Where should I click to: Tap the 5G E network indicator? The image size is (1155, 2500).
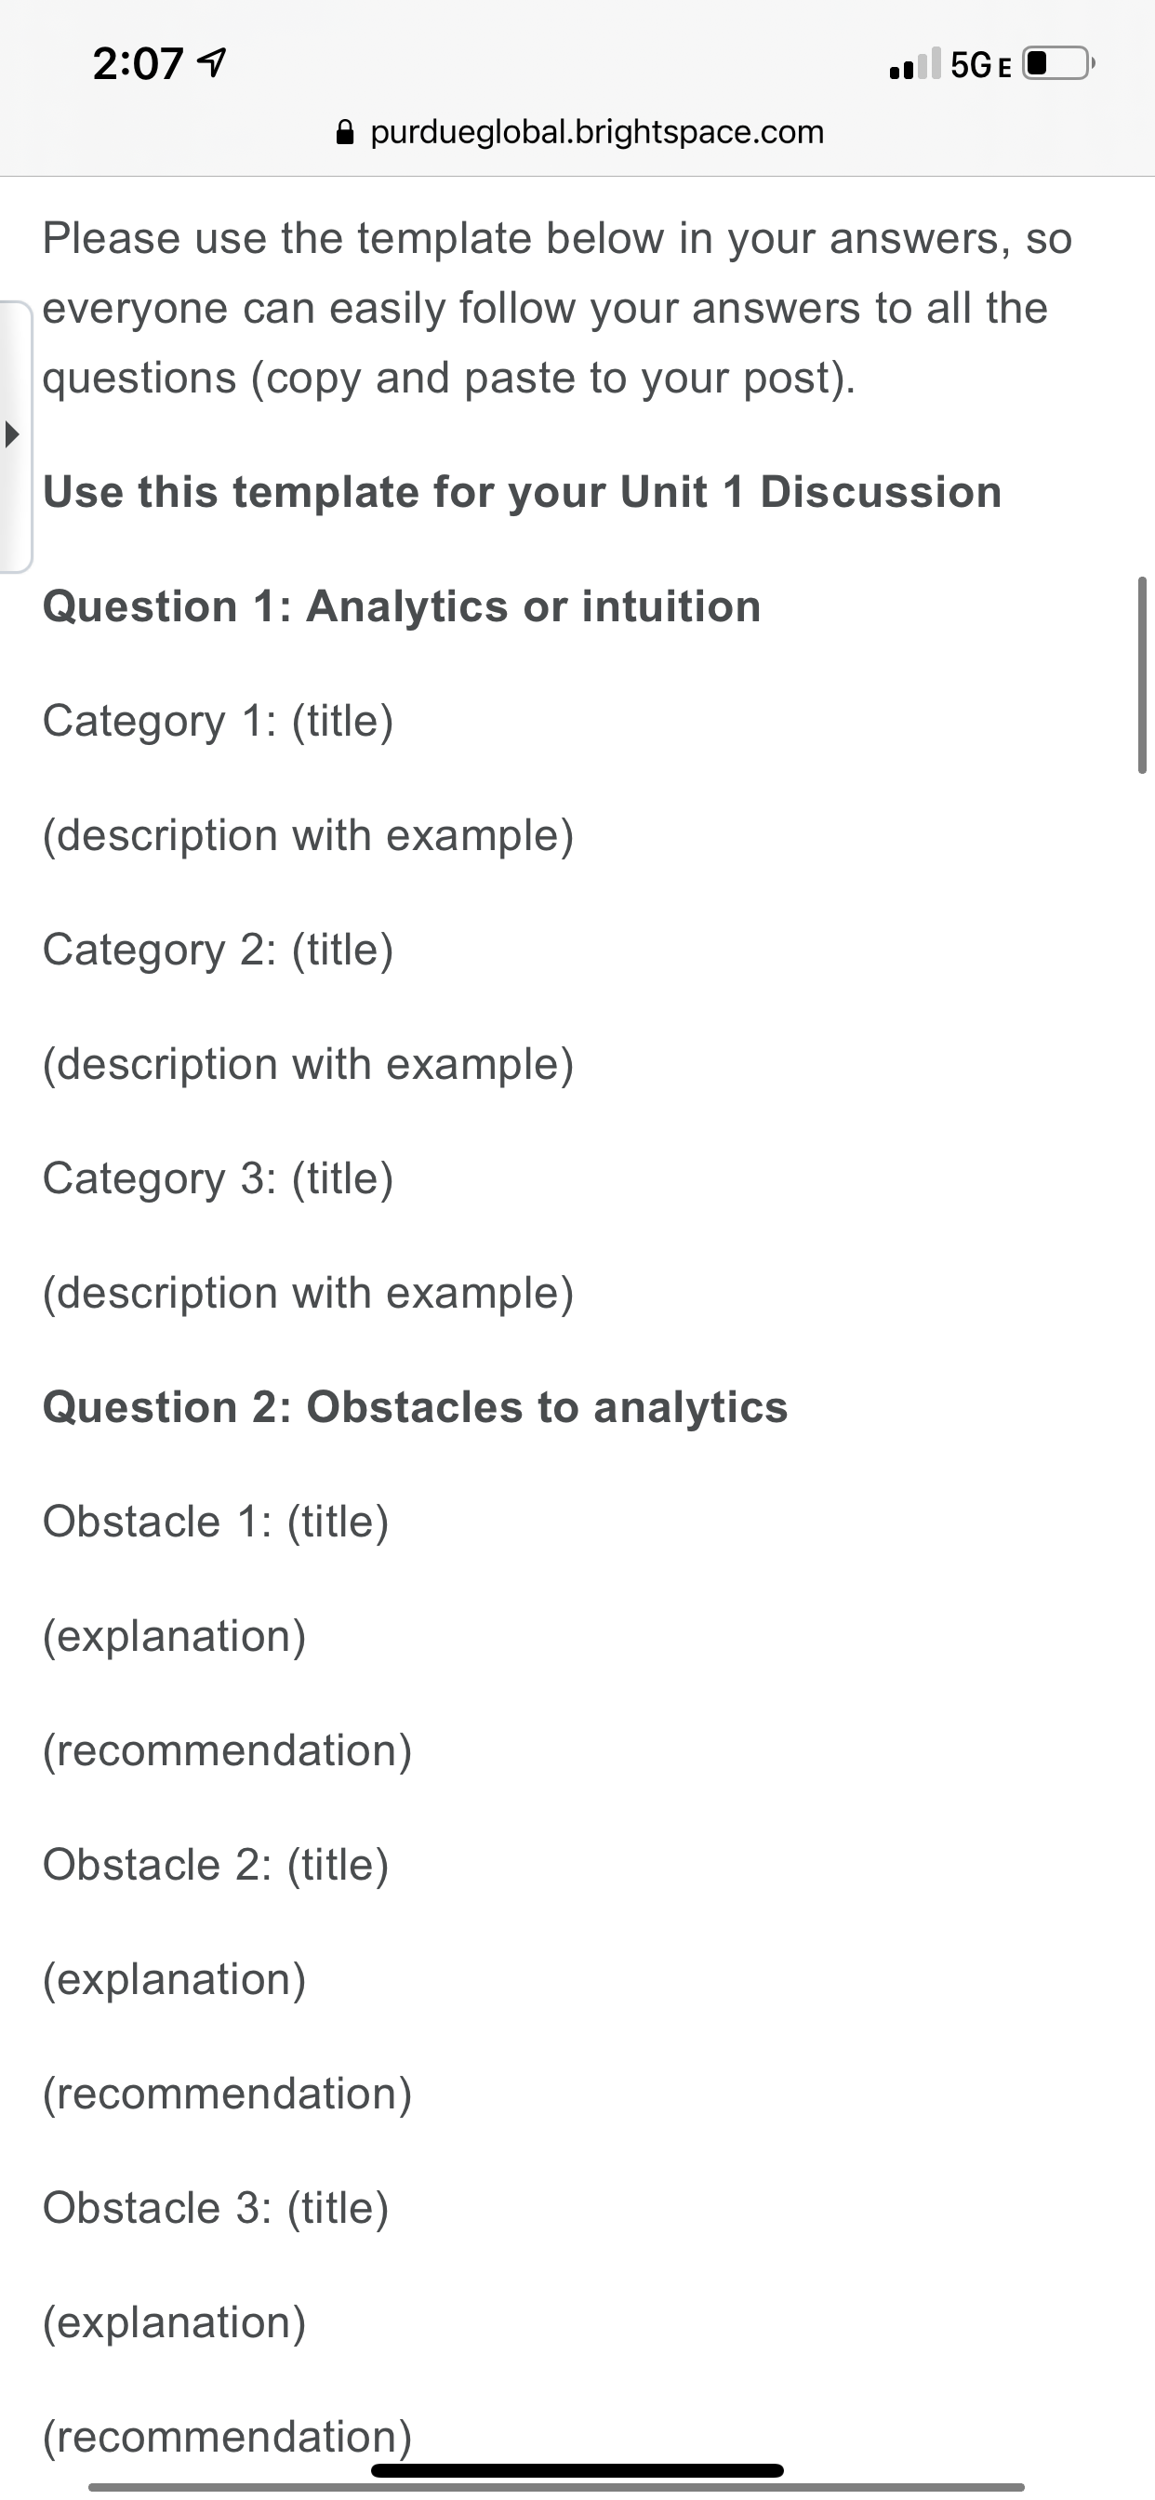[980, 65]
